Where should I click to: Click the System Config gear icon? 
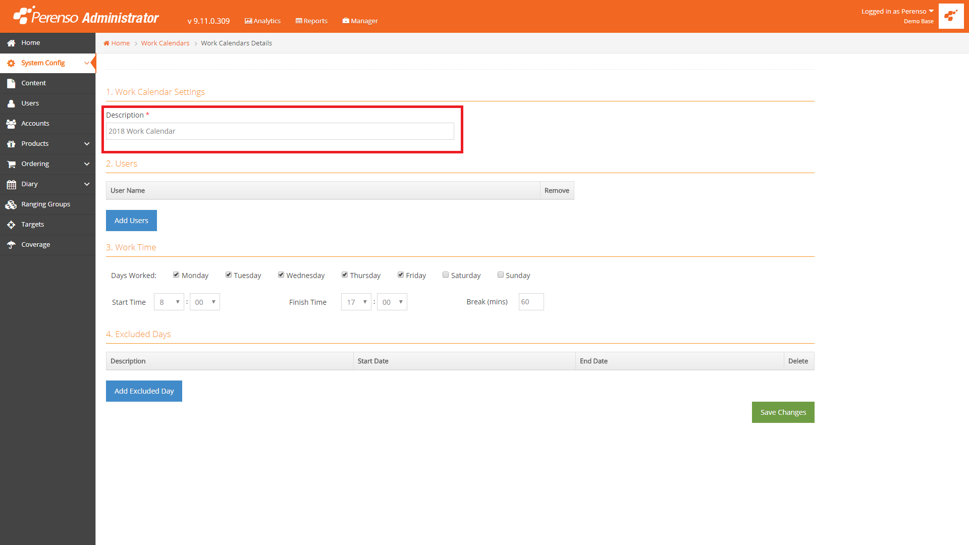(11, 64)
